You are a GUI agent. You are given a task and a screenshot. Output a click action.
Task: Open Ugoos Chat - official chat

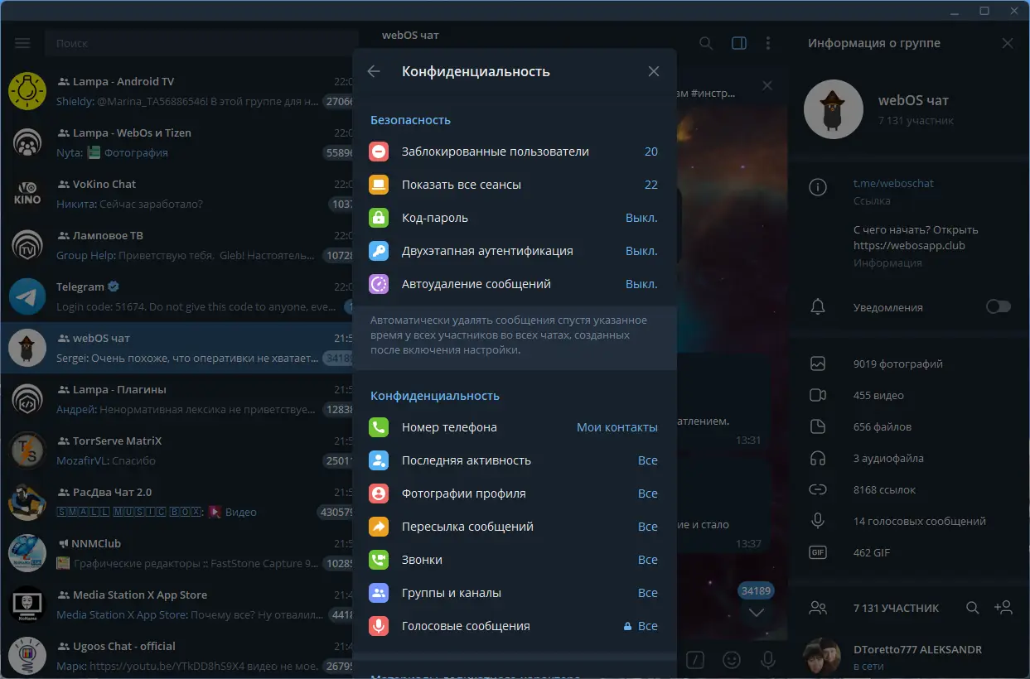click(177, 654)
